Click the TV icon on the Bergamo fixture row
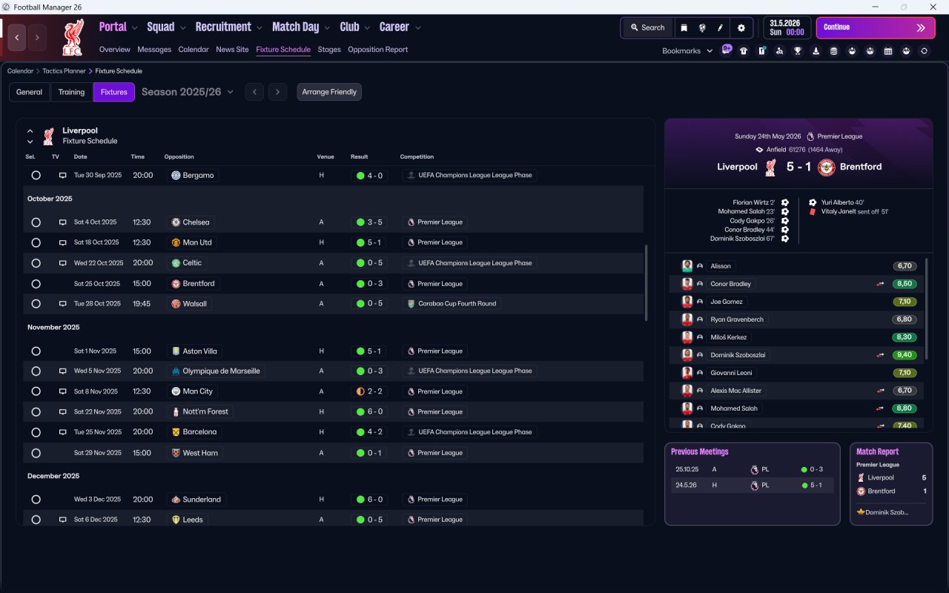This screenshot has height=593, width=949. pos(63,176)
